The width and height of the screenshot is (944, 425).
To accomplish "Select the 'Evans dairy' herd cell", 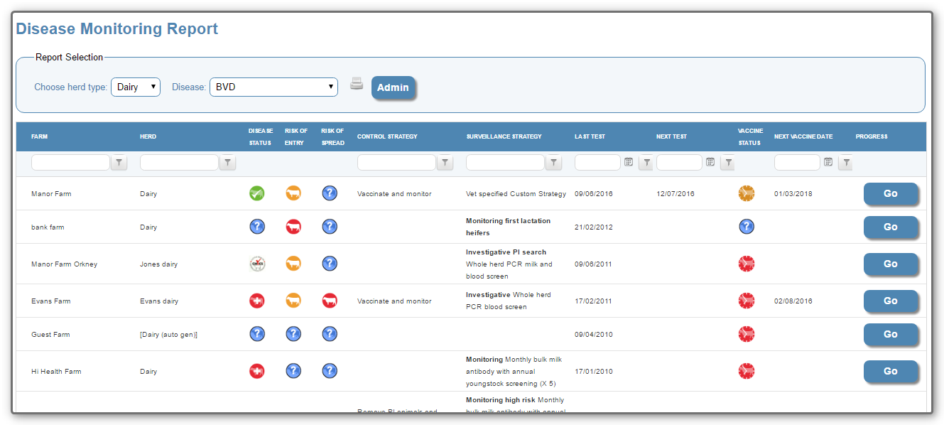I will click(159, 301).
